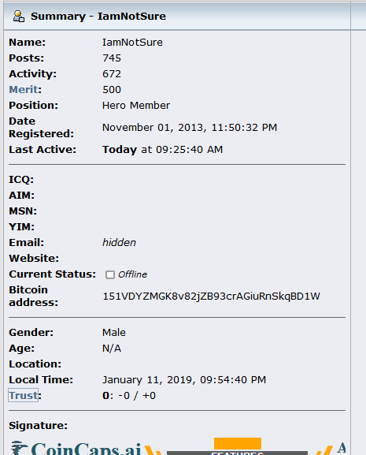Click the Today last active timestamp
Screen dimensions: 366x455
coord(162,150)
